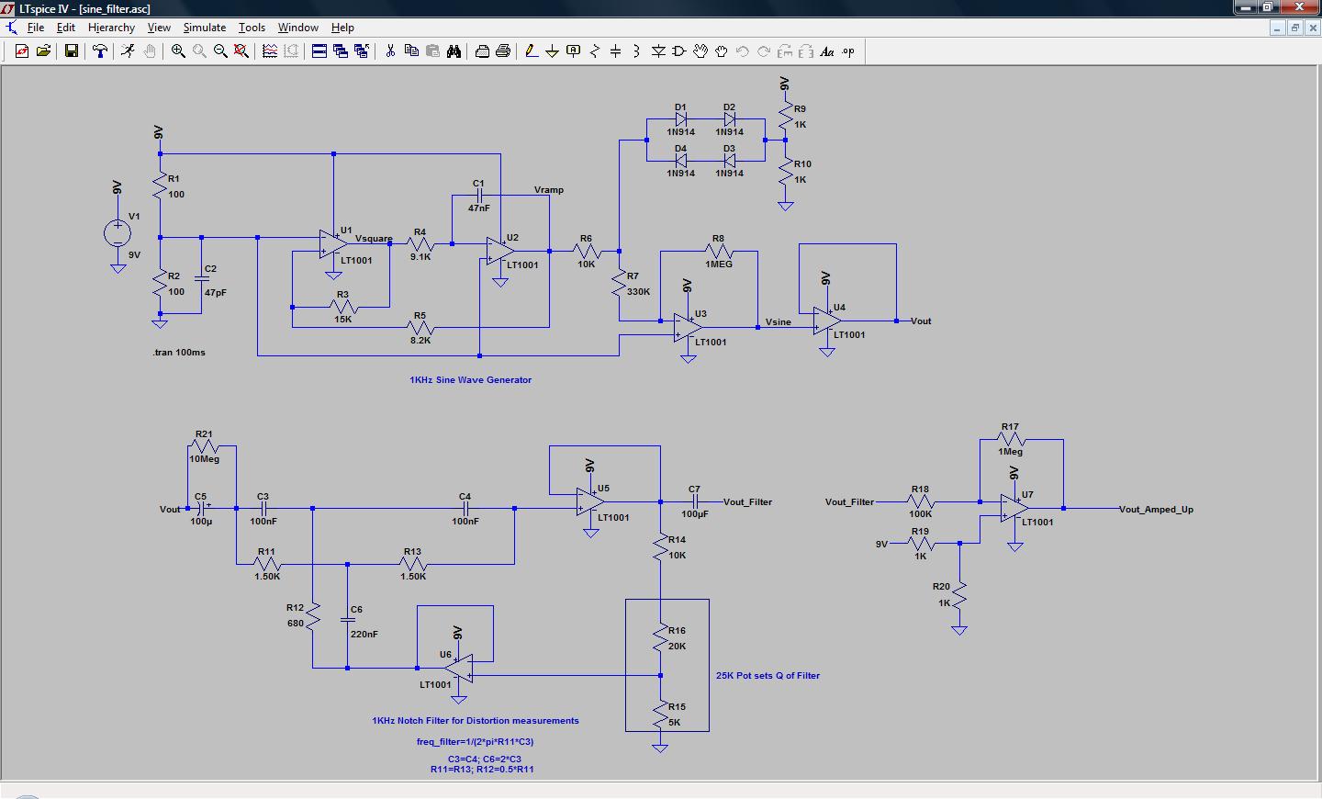Screen dimensions: 1322x799
Task: Create a new schematic
Action: [x=22, y=51]
